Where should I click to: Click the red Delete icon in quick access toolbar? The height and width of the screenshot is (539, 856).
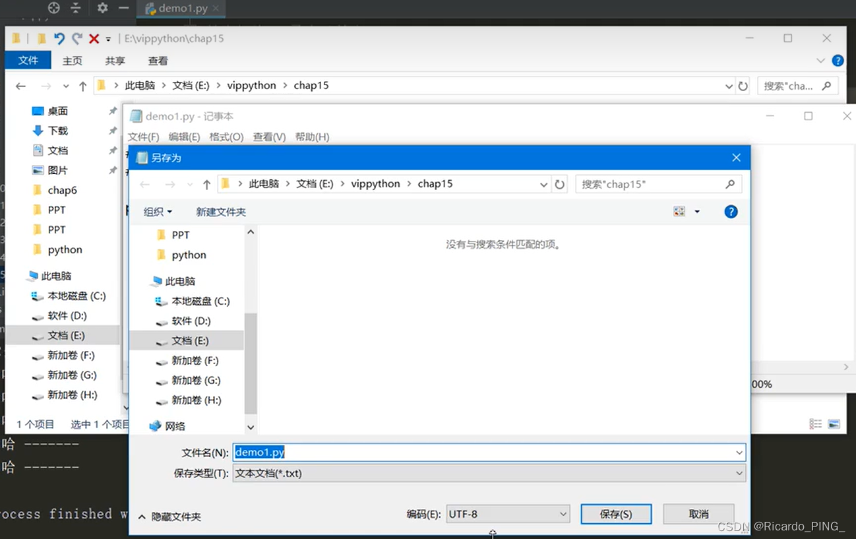(x=92, y=38)
